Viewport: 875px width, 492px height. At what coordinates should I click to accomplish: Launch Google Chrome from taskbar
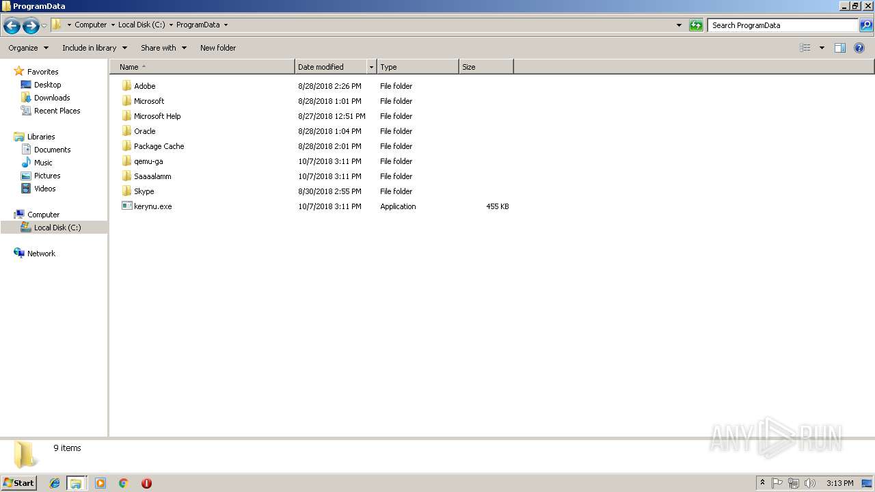tap(124, 483)
